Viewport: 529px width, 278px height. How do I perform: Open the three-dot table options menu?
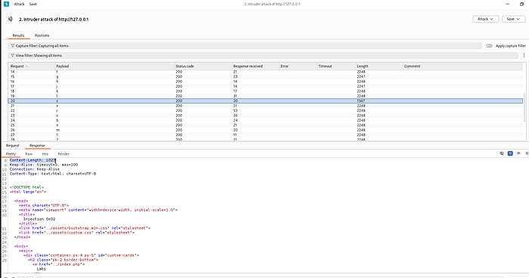pos(524,56)
